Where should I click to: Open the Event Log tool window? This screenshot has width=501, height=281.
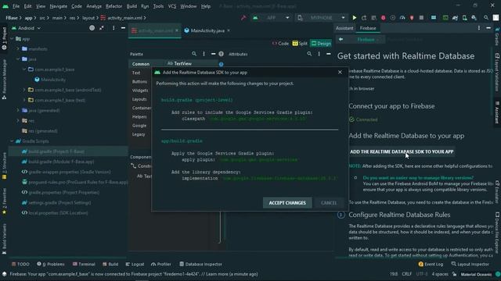(x=431, y=264)
